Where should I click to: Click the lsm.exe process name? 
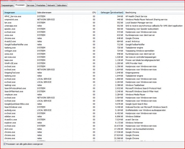8,23
